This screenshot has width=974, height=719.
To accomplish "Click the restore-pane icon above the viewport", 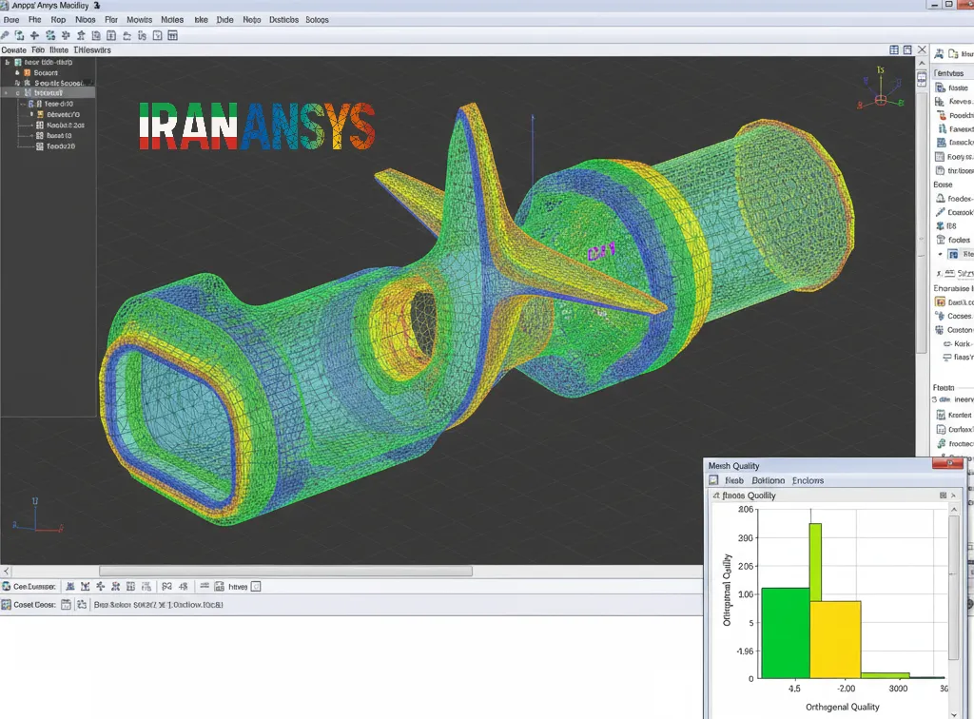I will tap(907, 49).
